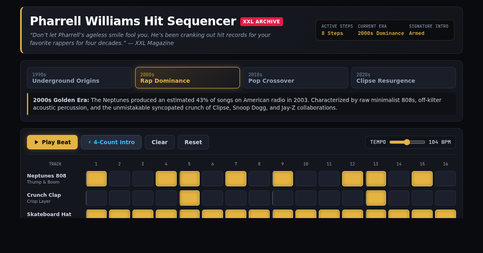
Task: Enable Neptunes 808 step 6
Action: (213, 179)
